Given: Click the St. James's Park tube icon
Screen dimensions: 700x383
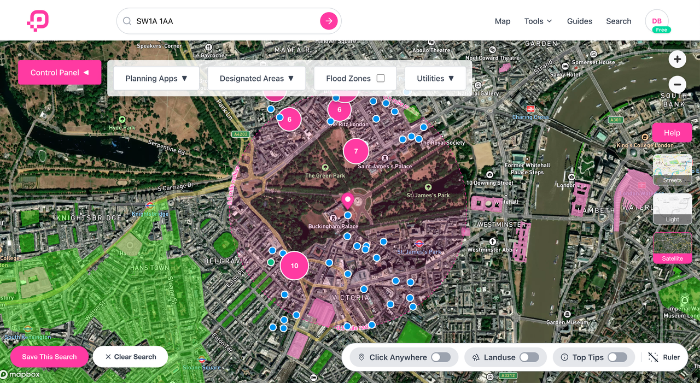Looking at the screenshot, I should [x=419, y=244].
